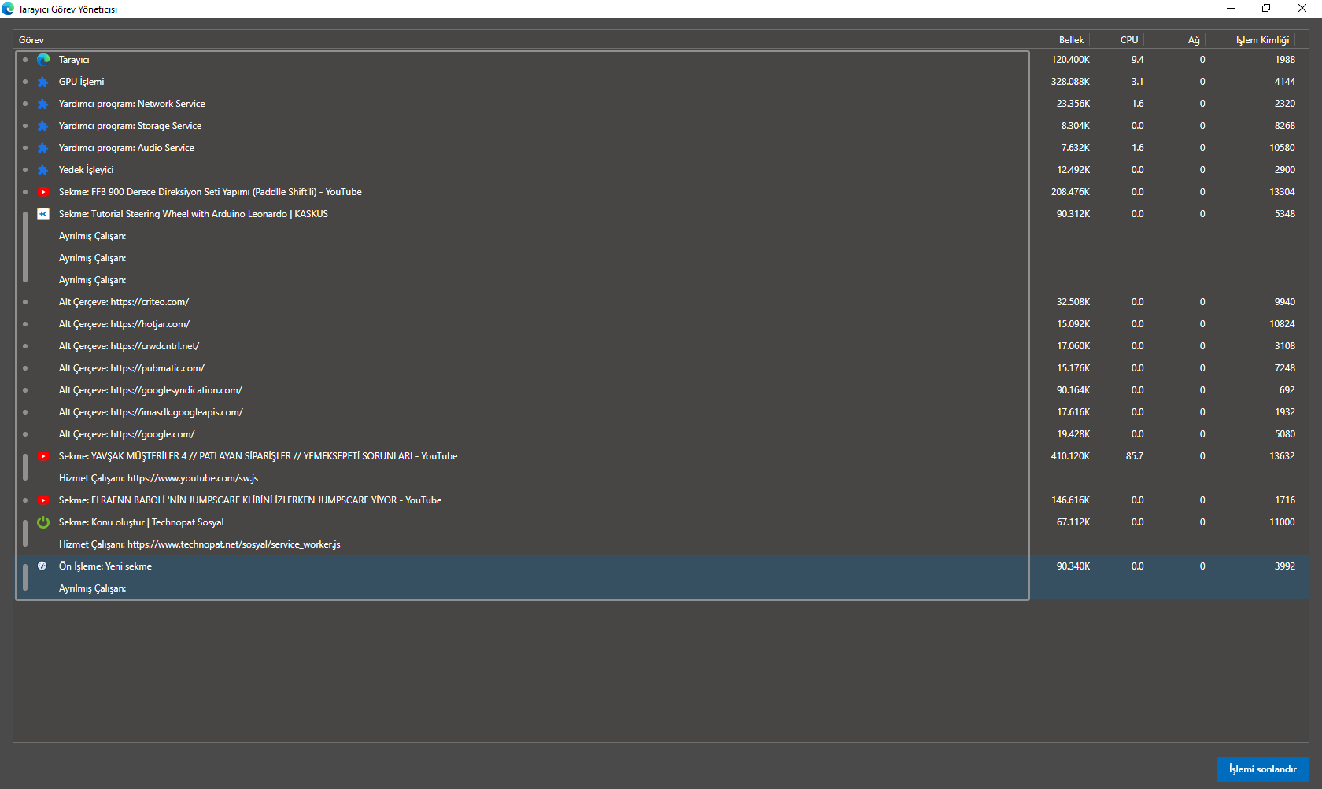This screenshot has height=789, width=1322.
Task: Select the criteo.com subframe row
Action: coord(661,302)
